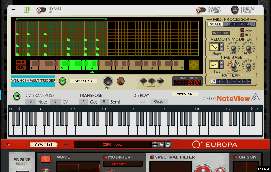Click the velocity Depth knob
271x172 pixels.
(248, 48)
